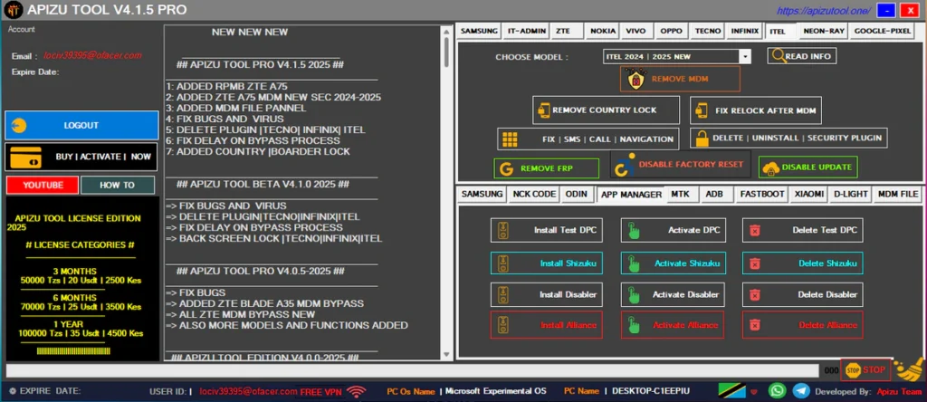Click the REMOVE MDM button
The width and height of the screenshot is (927, 402).
pos(680,79)
